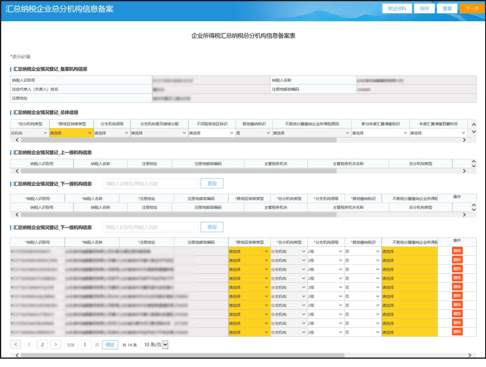Expand the 总分机构类型 dropdown showing 总机构
The height and width of the screenshot is (367, 486).
coord(29,133)
